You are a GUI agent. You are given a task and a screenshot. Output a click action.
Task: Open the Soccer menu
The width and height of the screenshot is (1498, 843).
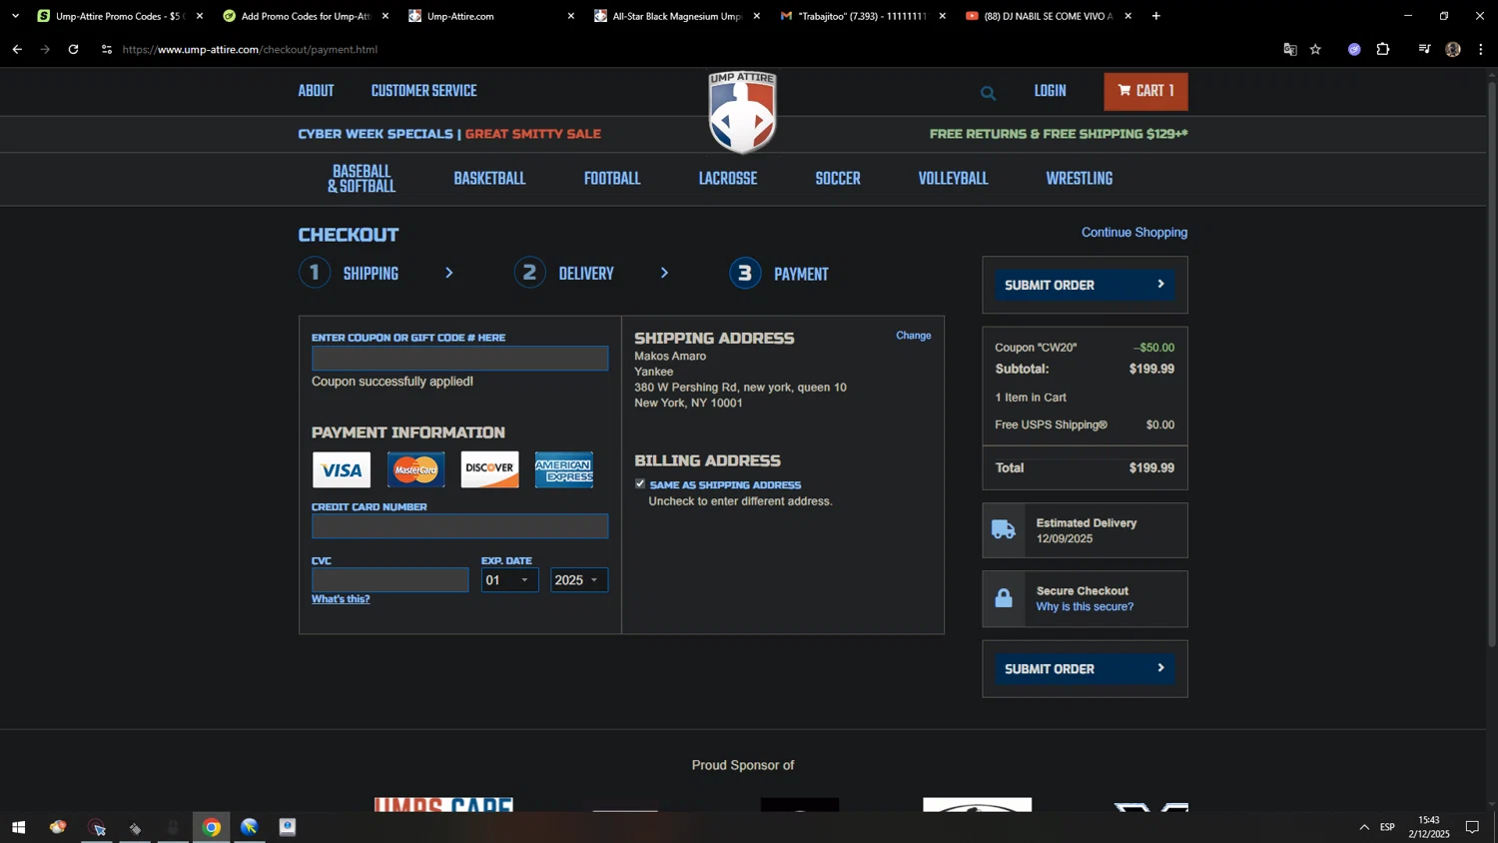coord(838,179)
